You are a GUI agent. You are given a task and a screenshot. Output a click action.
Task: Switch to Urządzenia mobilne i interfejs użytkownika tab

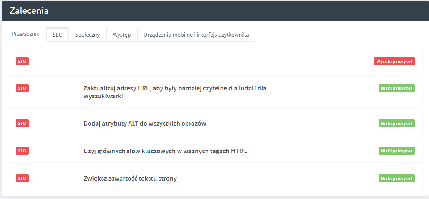[196, 35]
